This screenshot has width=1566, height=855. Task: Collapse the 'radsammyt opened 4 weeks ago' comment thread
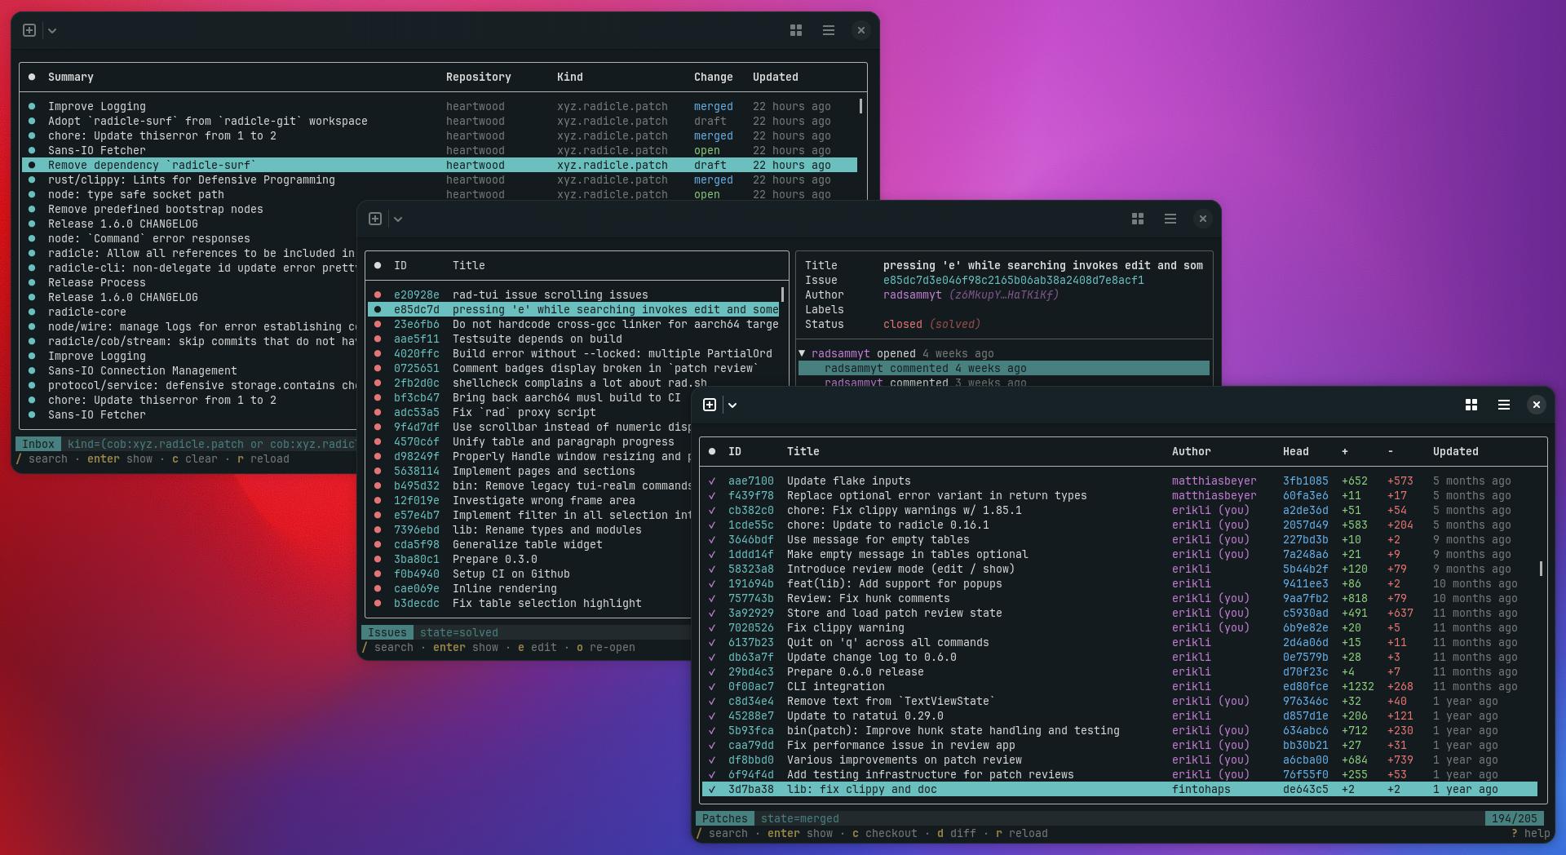click(802, 353)
